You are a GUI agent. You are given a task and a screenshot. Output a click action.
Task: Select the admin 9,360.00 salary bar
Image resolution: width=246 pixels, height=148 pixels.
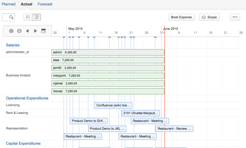click(x=108, y=53)
